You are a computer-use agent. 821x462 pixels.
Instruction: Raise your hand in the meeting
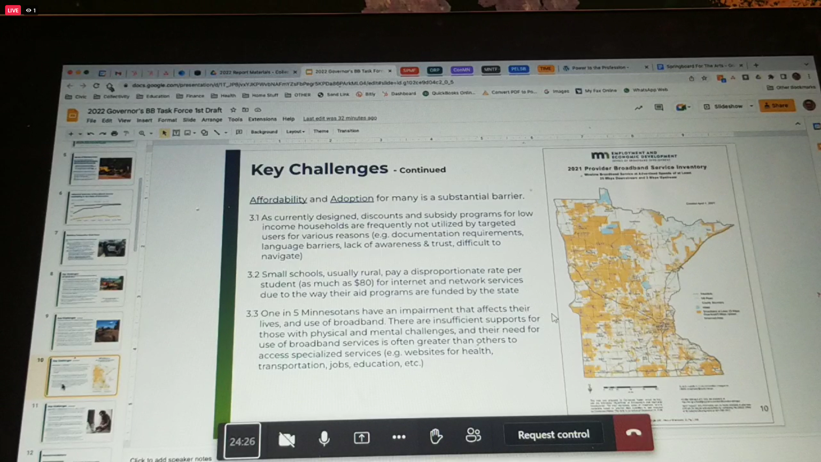coord(436,436)
